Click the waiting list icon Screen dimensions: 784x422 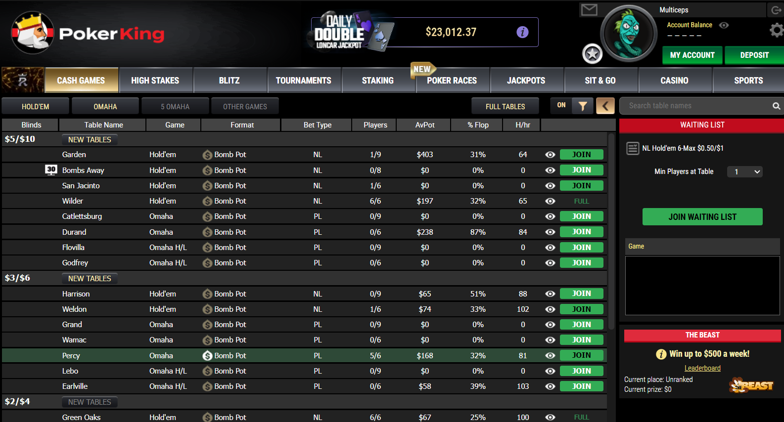(x=633, y=148)
